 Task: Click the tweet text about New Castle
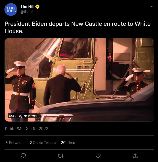(x=77, y=27)
